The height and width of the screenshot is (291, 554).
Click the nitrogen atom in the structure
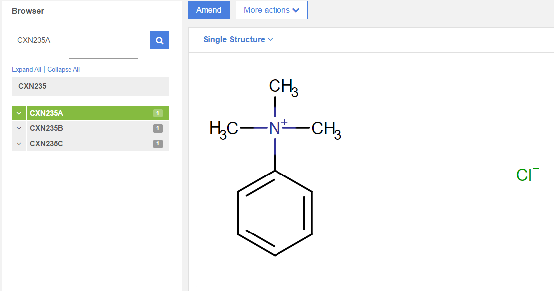click(275, 129)
